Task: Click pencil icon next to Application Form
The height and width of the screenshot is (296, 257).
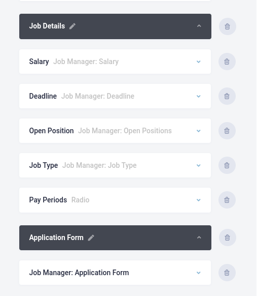Action: tap(91, 238)
